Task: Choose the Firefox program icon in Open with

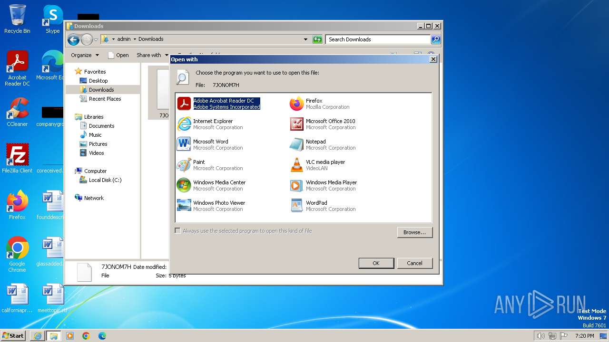Action: click(x=296, y=104)
